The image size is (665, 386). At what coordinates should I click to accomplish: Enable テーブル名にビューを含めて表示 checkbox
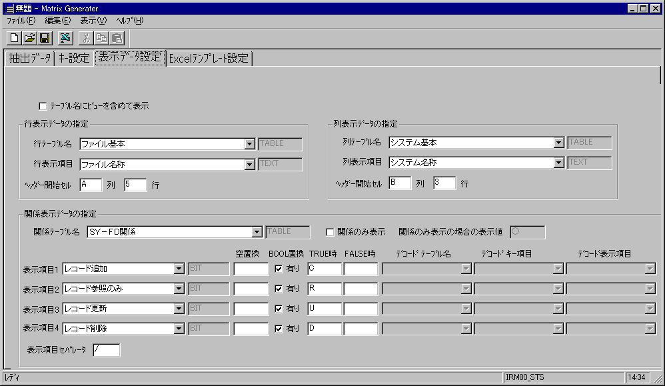tap(43, 105)
